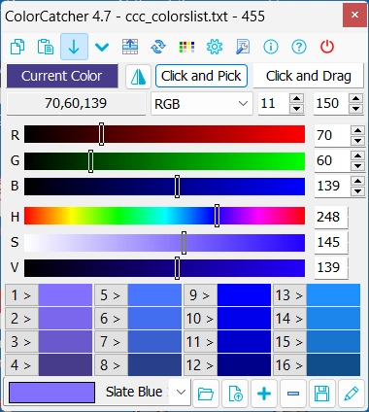Toggle the down-arrow toolbar button

point(74,47)
